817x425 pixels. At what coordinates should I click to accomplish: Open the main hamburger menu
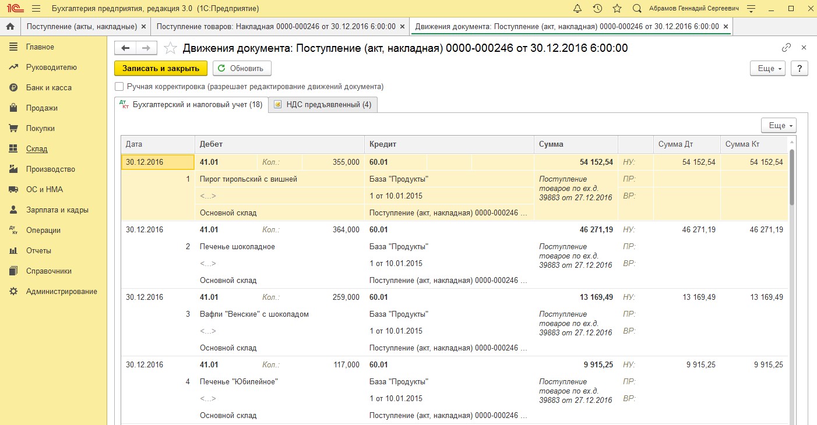point(36,9)
